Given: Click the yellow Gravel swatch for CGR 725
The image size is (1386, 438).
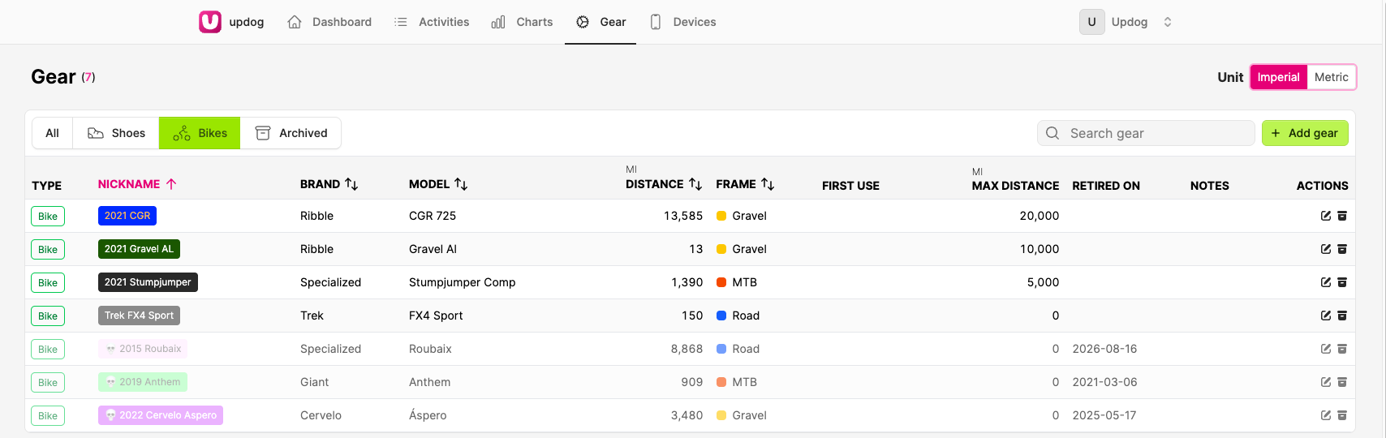Looking at the screenshot, I should (x=721, y=216).
